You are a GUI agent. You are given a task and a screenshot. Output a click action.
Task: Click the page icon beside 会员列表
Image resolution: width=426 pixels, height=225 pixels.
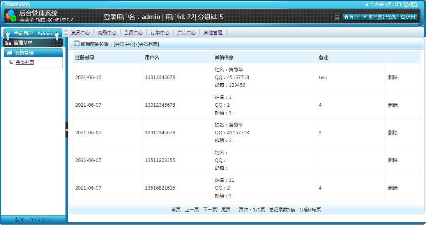pyautogui.click(x=11, y=62)
